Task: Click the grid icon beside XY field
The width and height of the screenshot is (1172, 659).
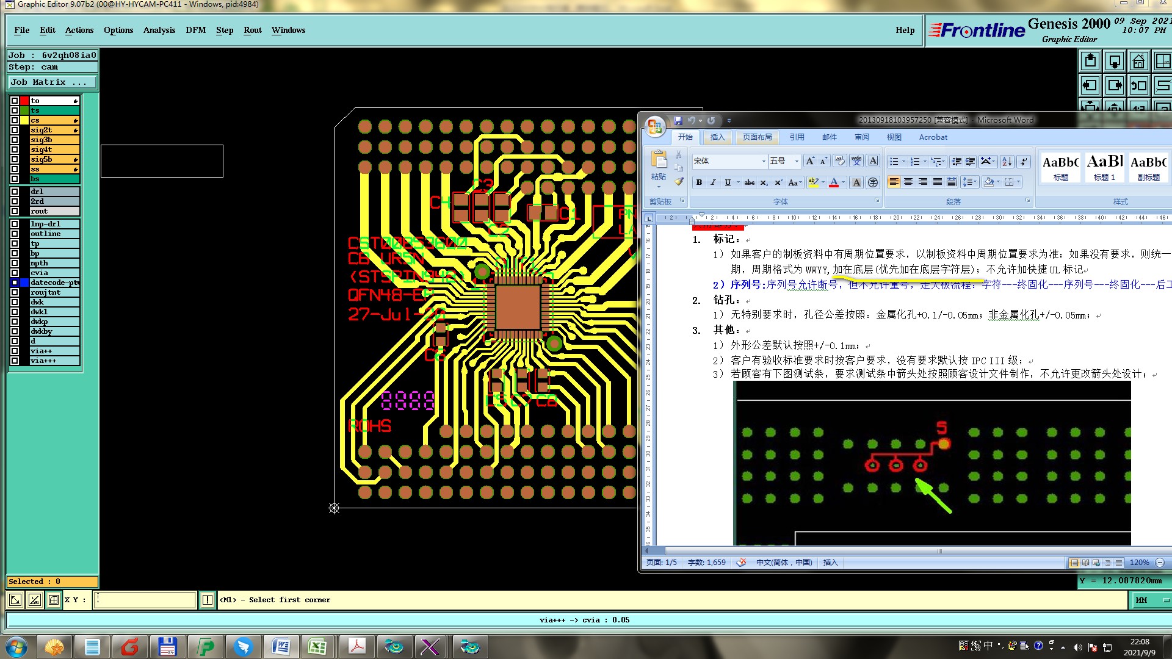Action: [54, 600]
